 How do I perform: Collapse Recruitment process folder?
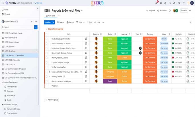[2, 105]
